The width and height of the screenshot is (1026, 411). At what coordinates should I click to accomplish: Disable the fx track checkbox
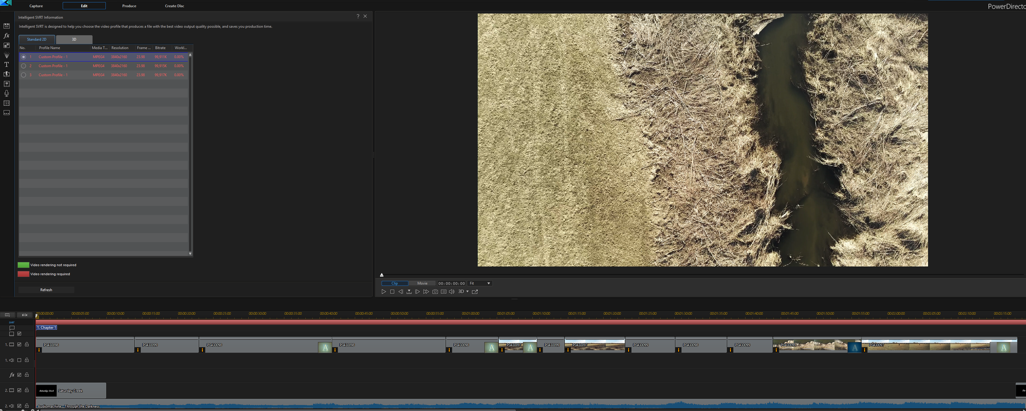coord(19,375)
